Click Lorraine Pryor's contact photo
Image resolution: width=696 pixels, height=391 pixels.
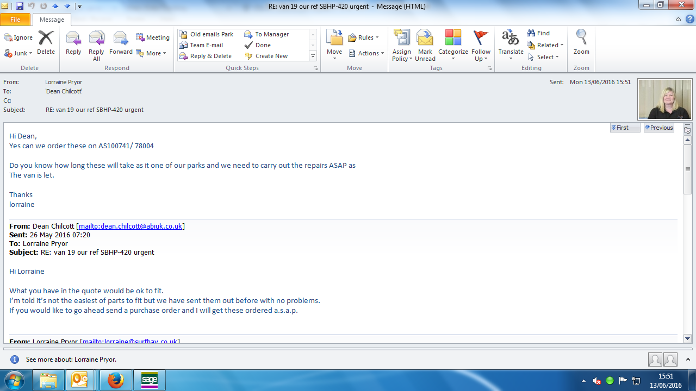pyautogui.click(x=665, y=99)
